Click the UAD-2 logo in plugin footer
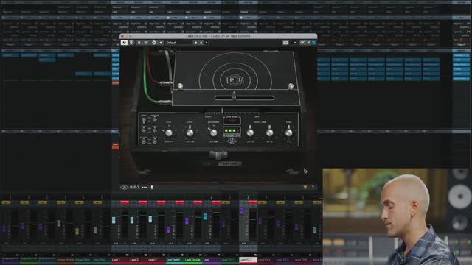Screen dimensions: 472x265 [x=130, y=188]
